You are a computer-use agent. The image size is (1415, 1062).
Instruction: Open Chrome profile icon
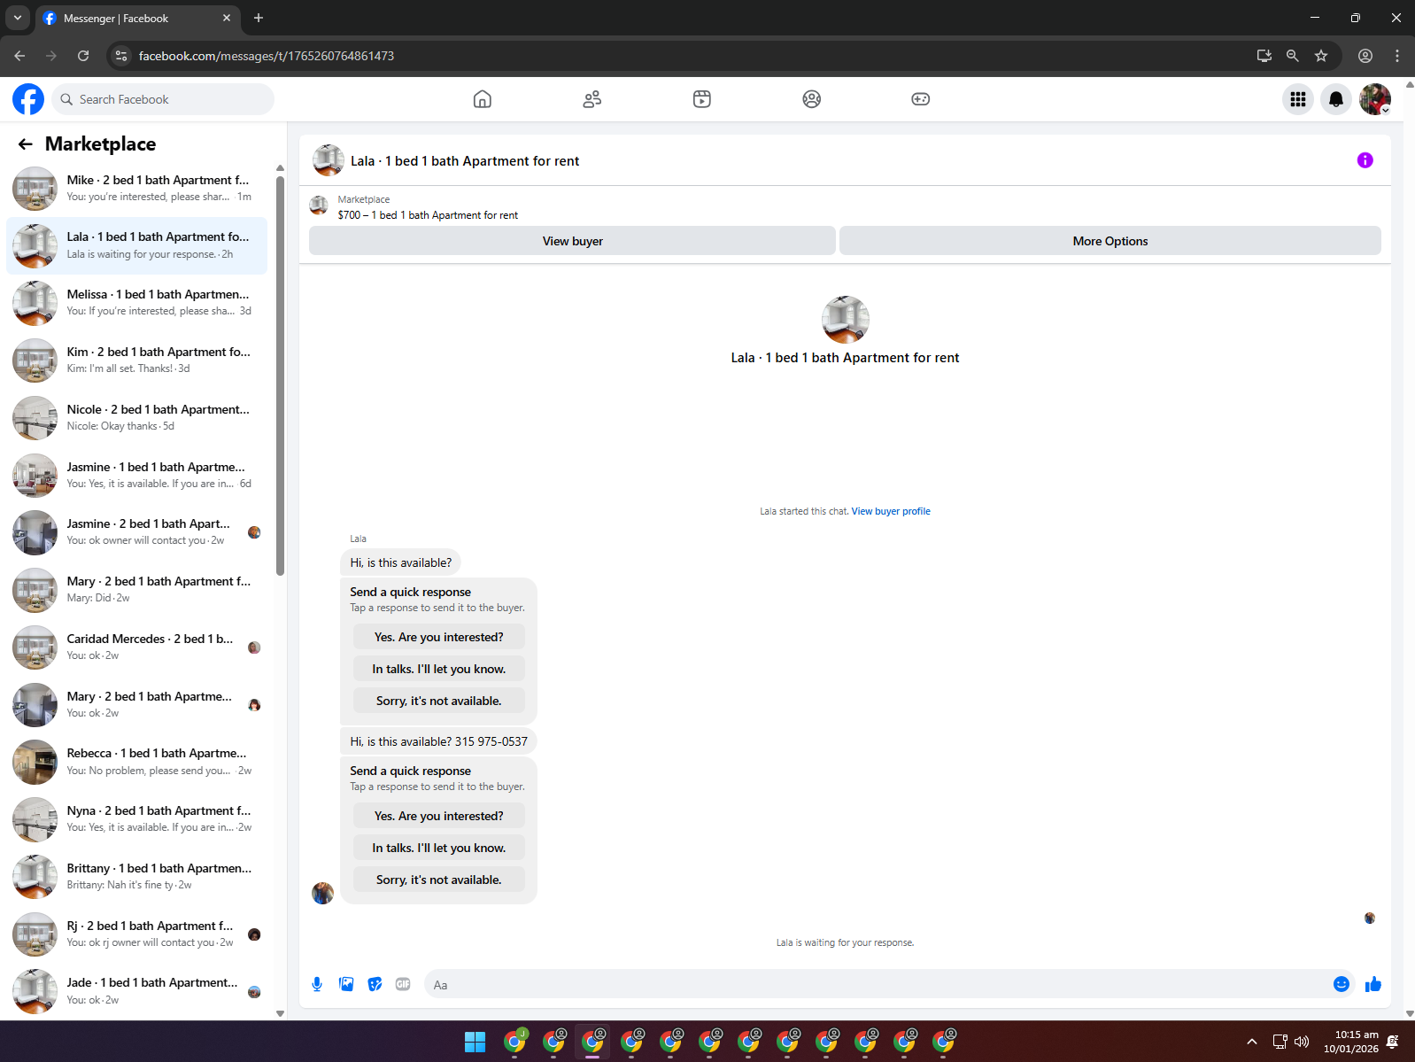tap(1365, 56)
